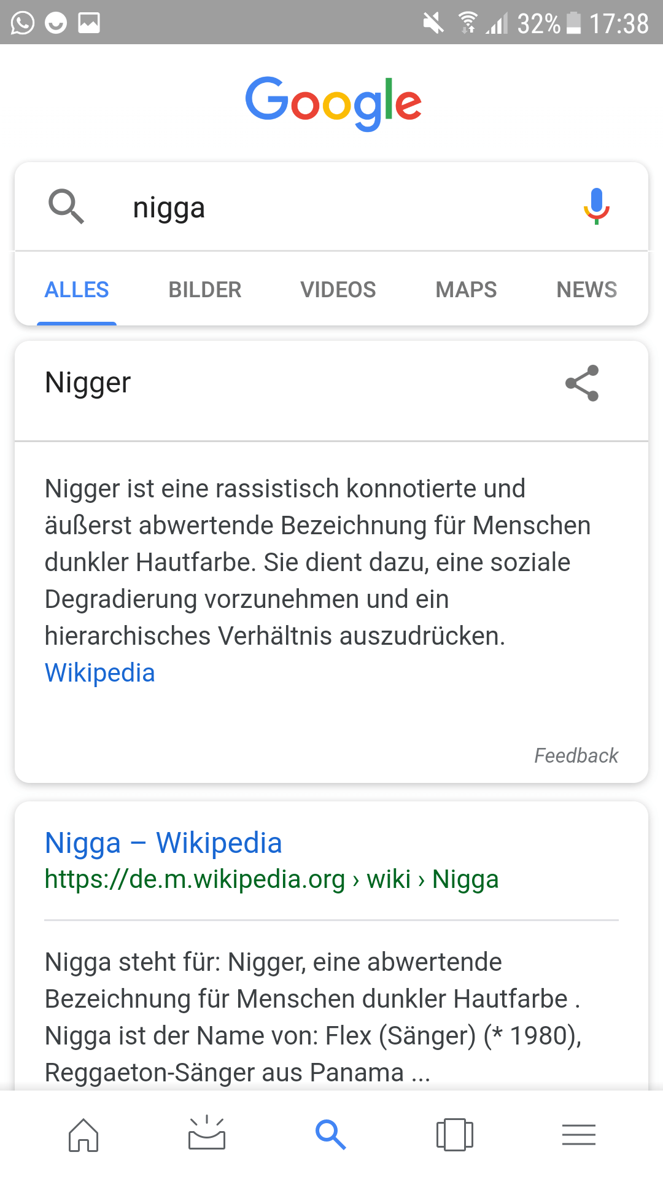Tap the magnifying glass icon in search box

click(66, 207)
